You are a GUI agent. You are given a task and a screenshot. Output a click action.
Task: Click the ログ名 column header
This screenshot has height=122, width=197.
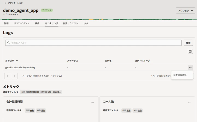(x=108, y=61)
